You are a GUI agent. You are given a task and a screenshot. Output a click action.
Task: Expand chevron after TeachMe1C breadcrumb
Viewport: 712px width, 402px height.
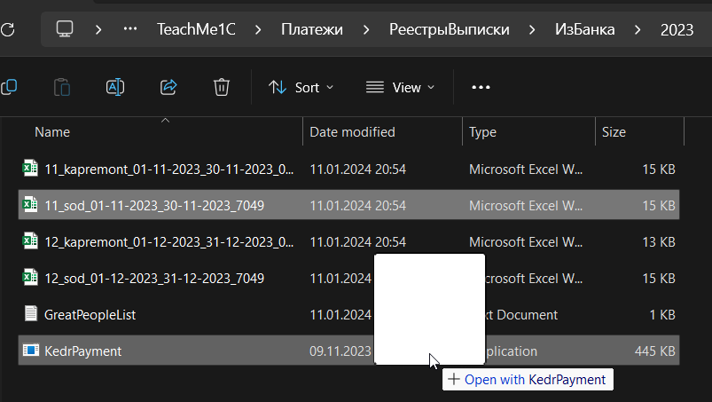click(258, 29)
